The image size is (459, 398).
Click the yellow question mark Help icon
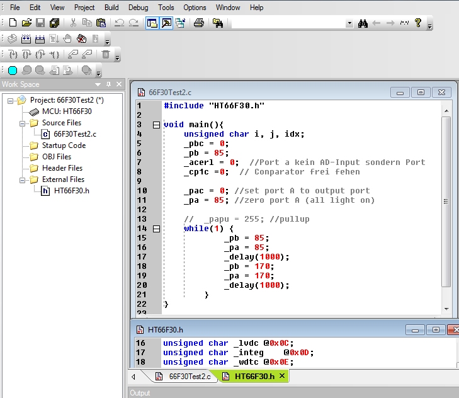(417, 23)
